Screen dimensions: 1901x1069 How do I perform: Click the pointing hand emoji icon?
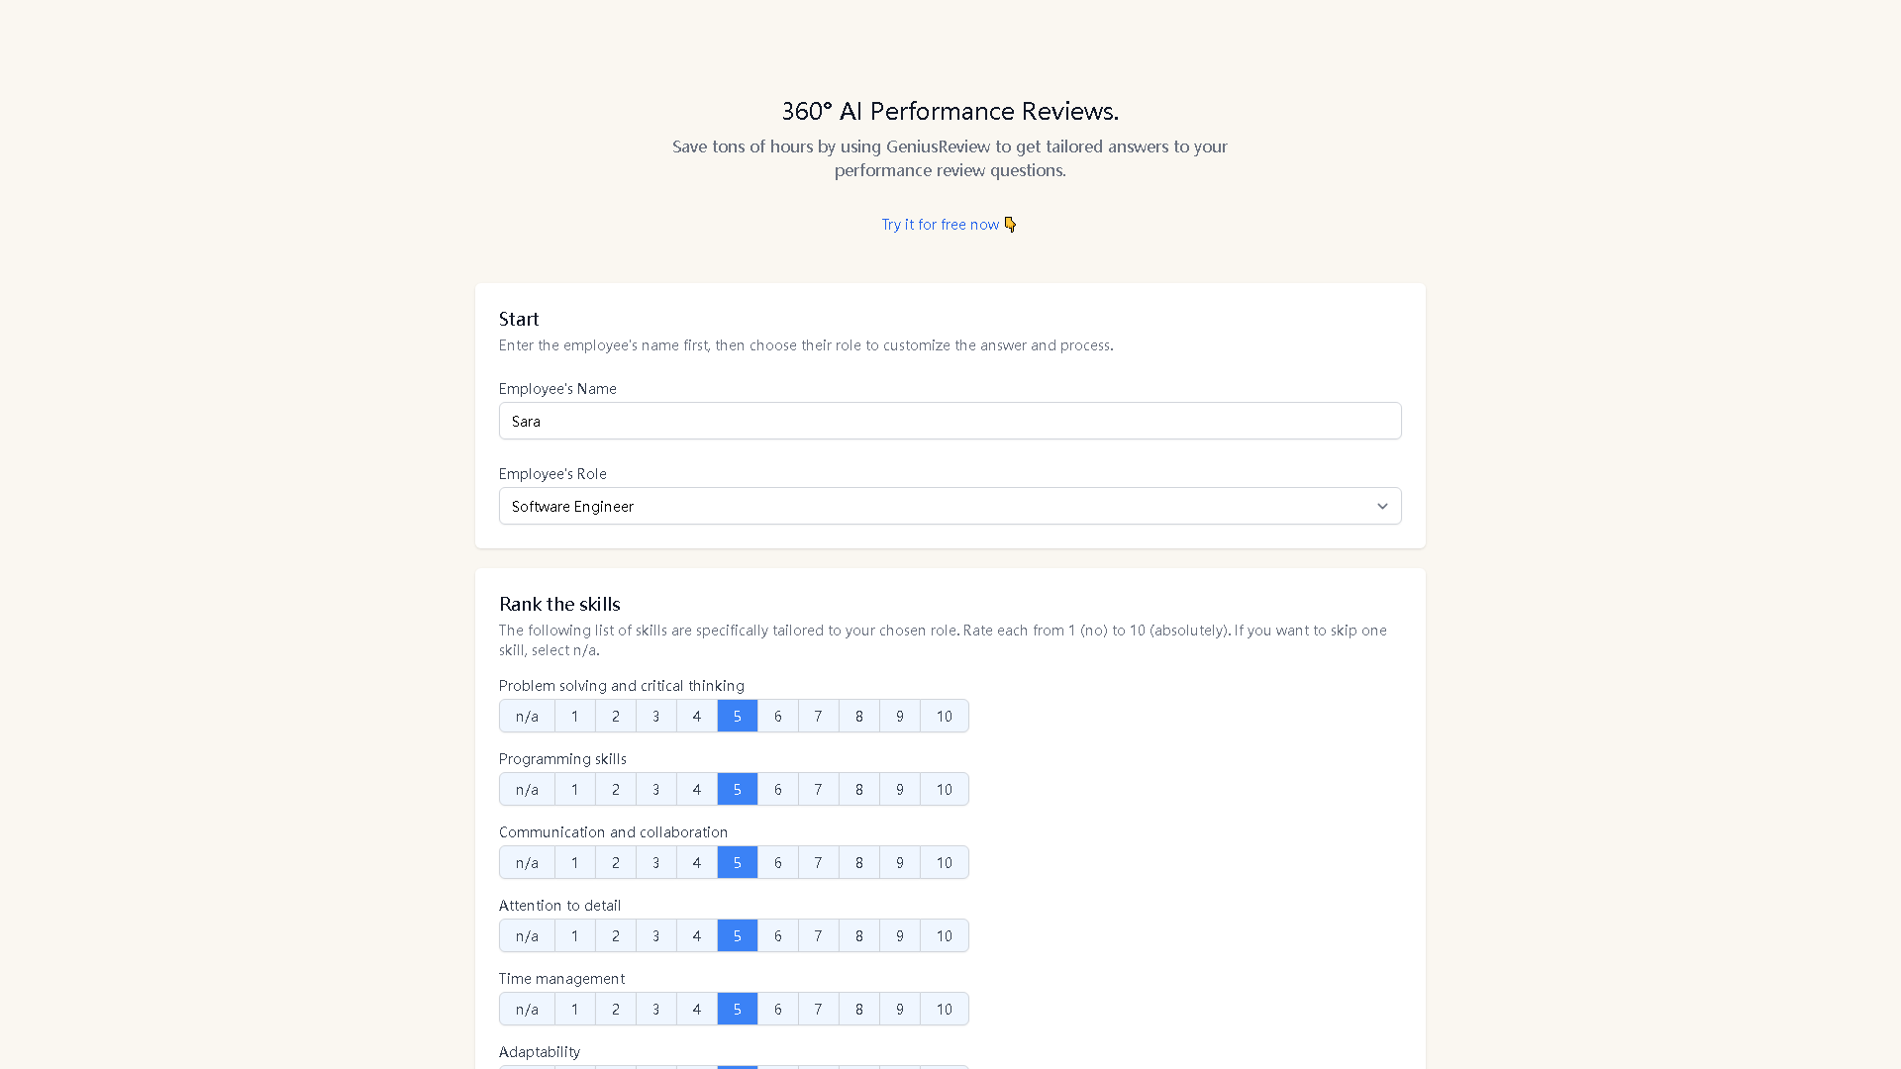[1010, 224]
